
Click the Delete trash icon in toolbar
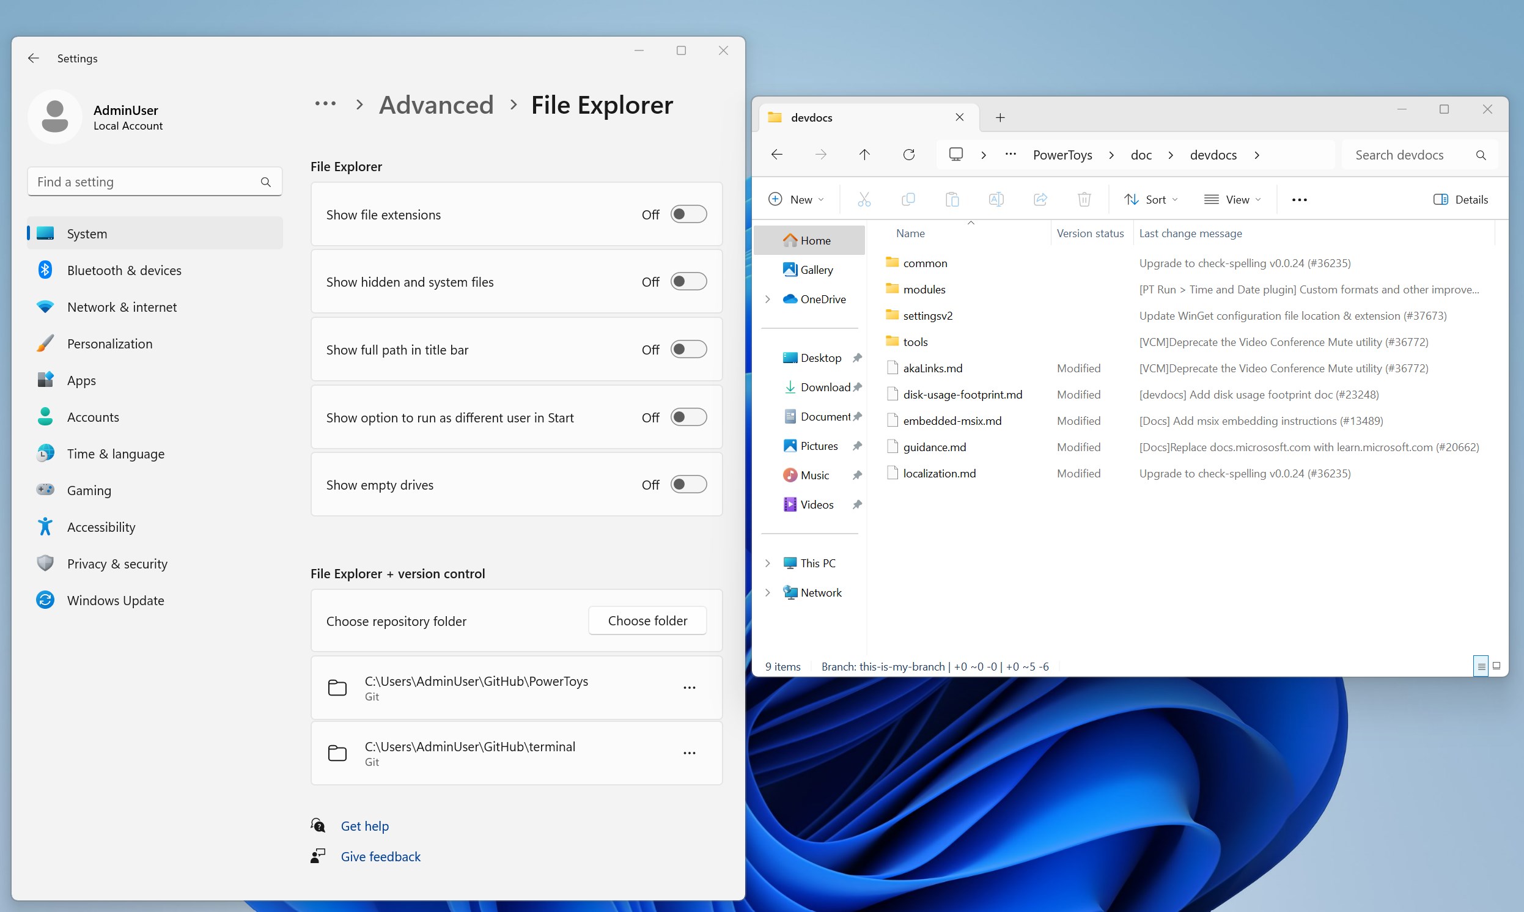tap(1084, 199)
